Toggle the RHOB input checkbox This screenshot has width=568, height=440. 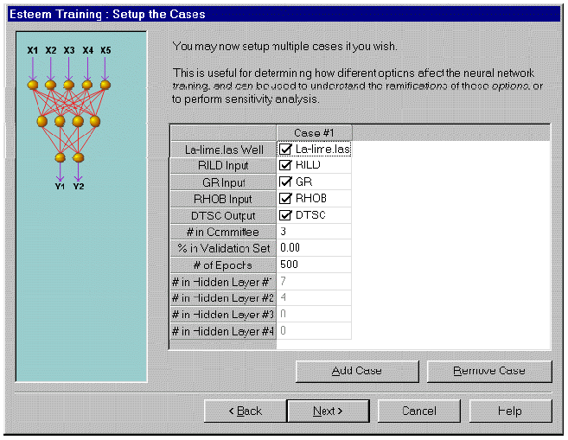(x=286, y=199)
